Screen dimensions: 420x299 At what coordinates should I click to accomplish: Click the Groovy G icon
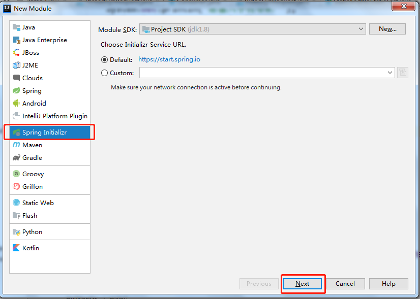point(16,174)
